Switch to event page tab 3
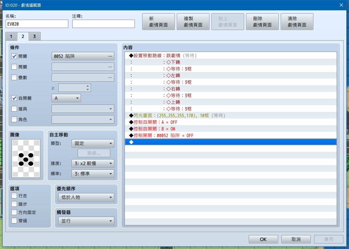The height and width of the screenshot is (249, 349). 35,37
